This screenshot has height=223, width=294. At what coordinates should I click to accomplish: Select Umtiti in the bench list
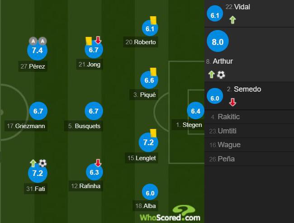(249, 131)
